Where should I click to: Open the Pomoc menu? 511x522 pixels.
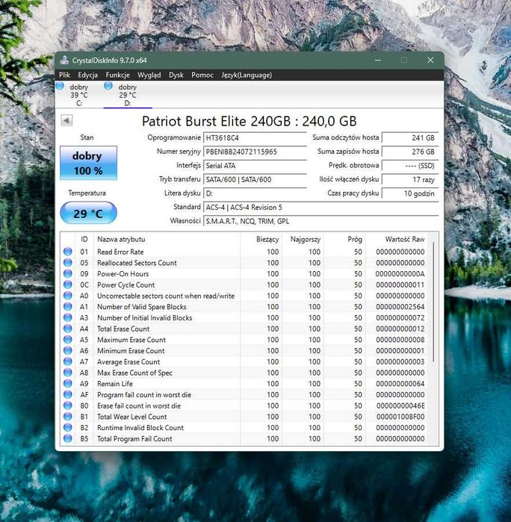click(202, 75)
